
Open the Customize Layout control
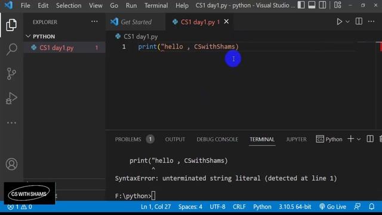point(338,5)
